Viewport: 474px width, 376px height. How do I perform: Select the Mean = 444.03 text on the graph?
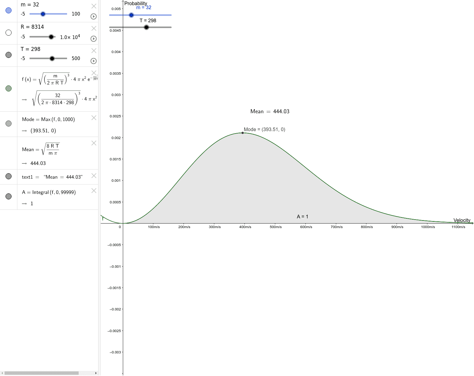(x=269, y=111)
